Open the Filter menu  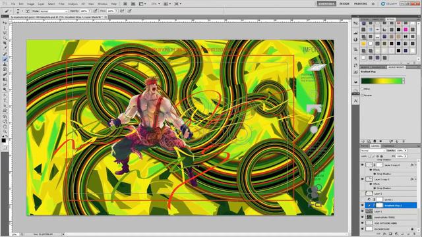(61, 4)
